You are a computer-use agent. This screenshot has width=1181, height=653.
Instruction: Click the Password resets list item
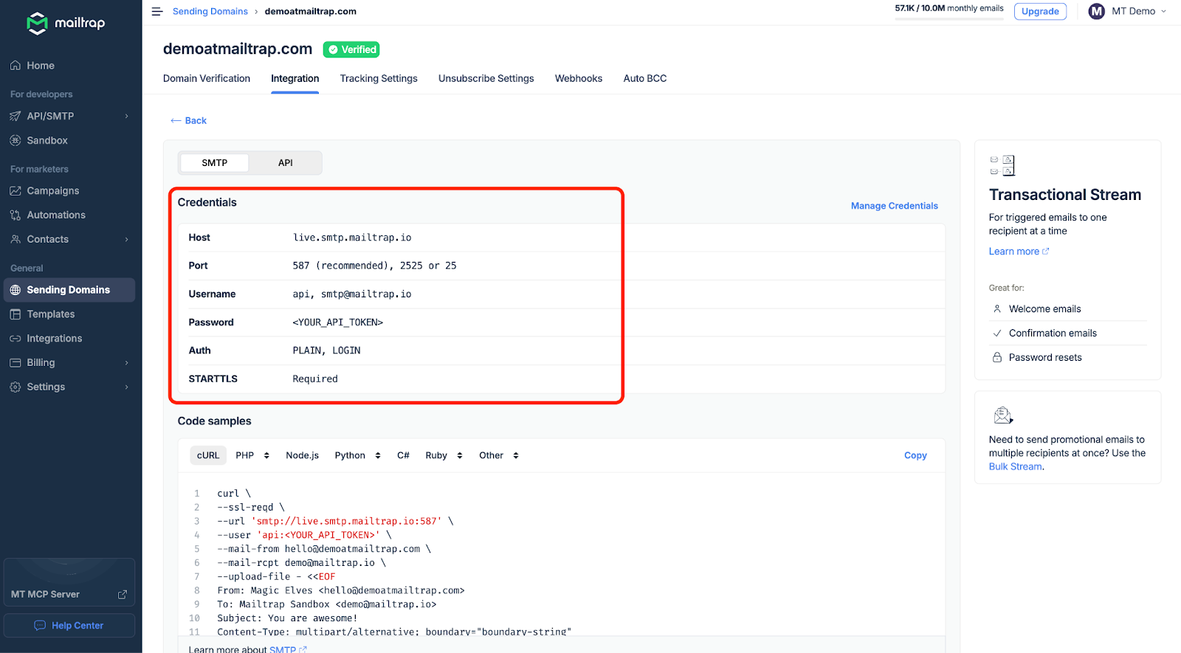tap(1068, 357)
